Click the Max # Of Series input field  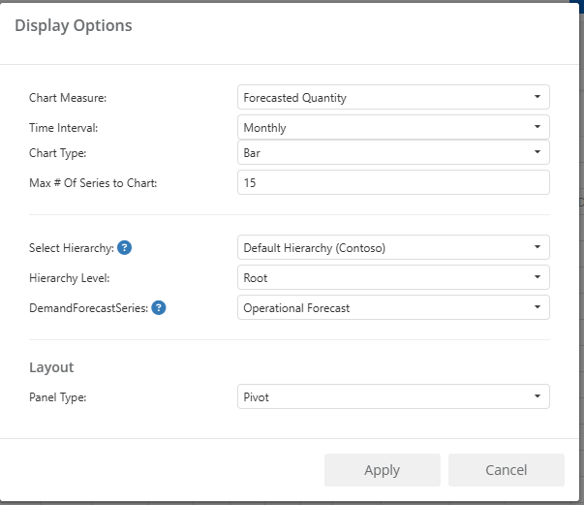coord(393,182)
